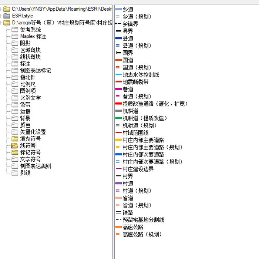The image size is (259, 259).
Task: Click the 颜色 folder icon
Action: coord(15,125)
